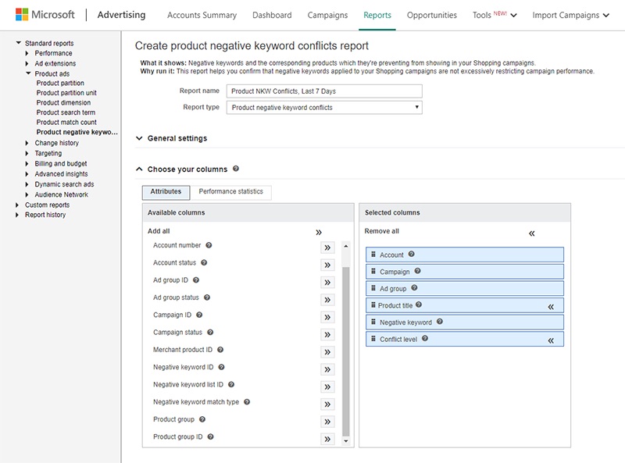This screenshot has height=463, width=625.
Task: Open help icon for Conflict level column
Action: click(425, 338)
